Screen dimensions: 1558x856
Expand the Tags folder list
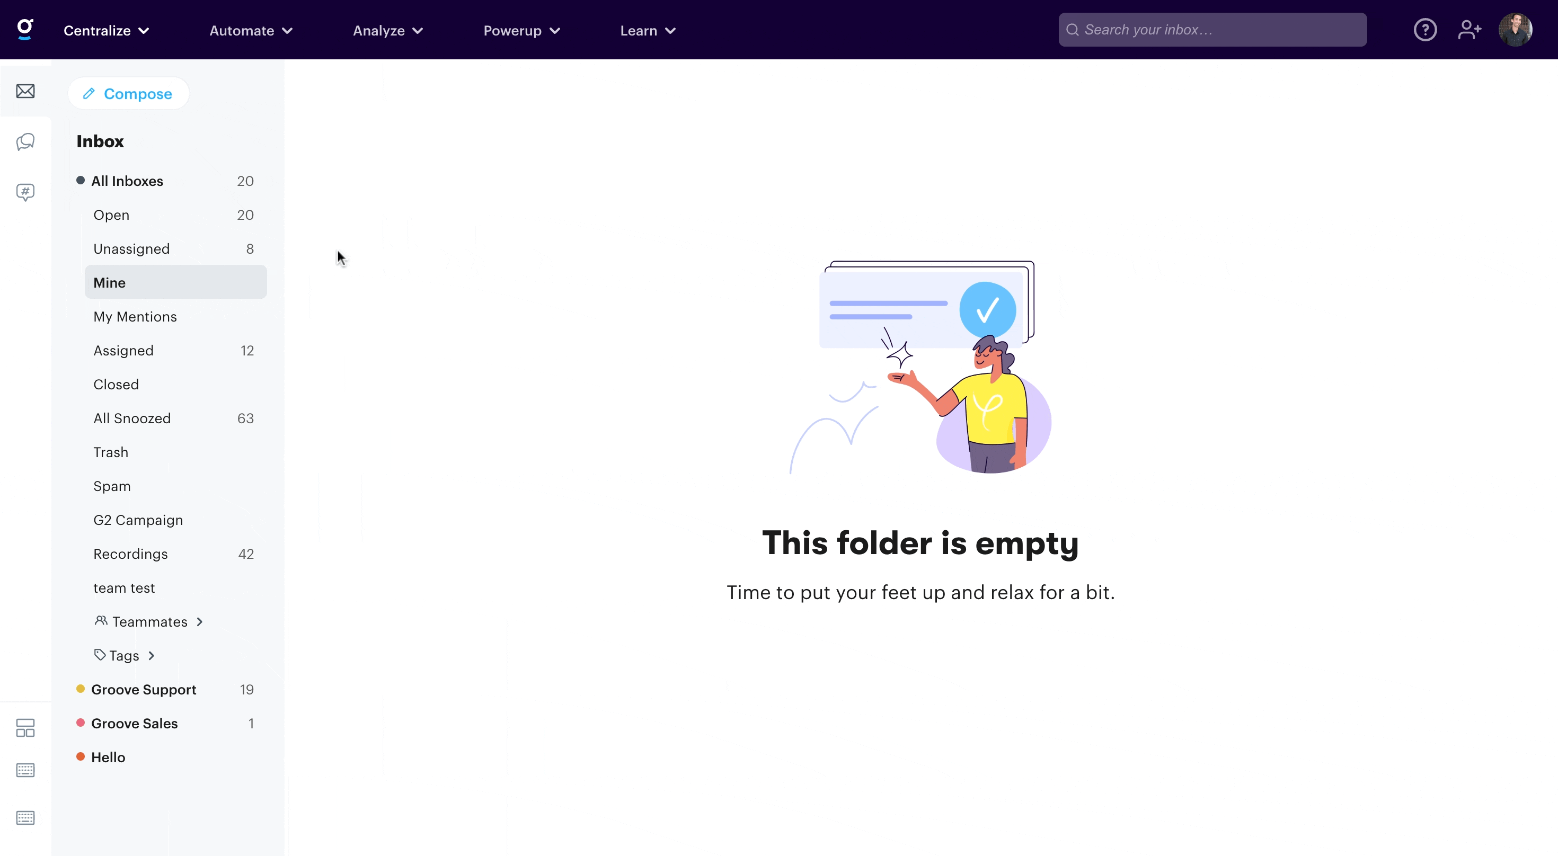pyautogui.click(x=125, y=655)
